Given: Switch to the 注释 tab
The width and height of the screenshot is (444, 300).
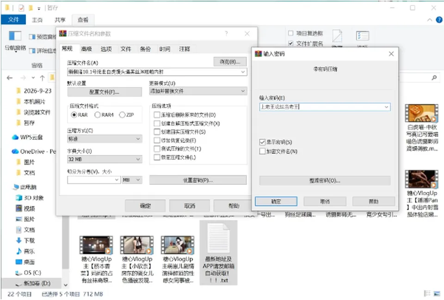Looking at the screenshot, I should click(x=185, y=49).
